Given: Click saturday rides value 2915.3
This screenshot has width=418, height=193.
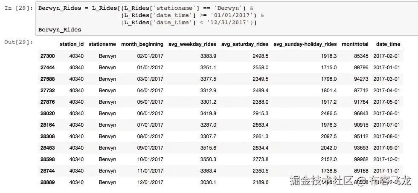Looking at the screenshot, I should click(x=261, y=114).
